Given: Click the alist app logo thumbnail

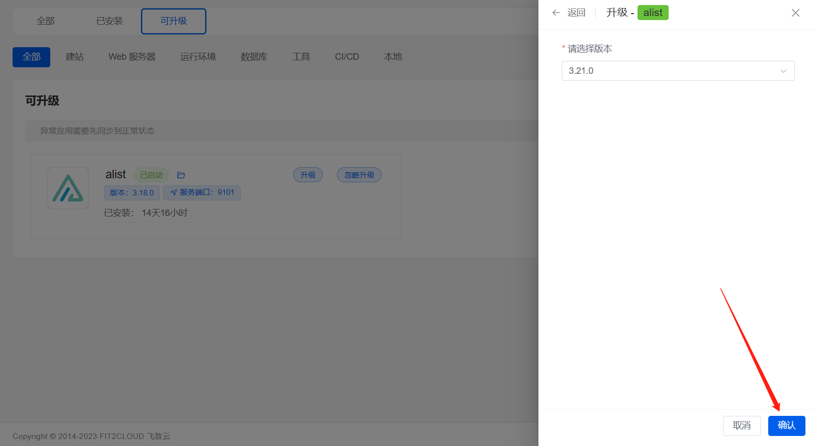Looking at the screenshot, I should [x=68, y=188].
